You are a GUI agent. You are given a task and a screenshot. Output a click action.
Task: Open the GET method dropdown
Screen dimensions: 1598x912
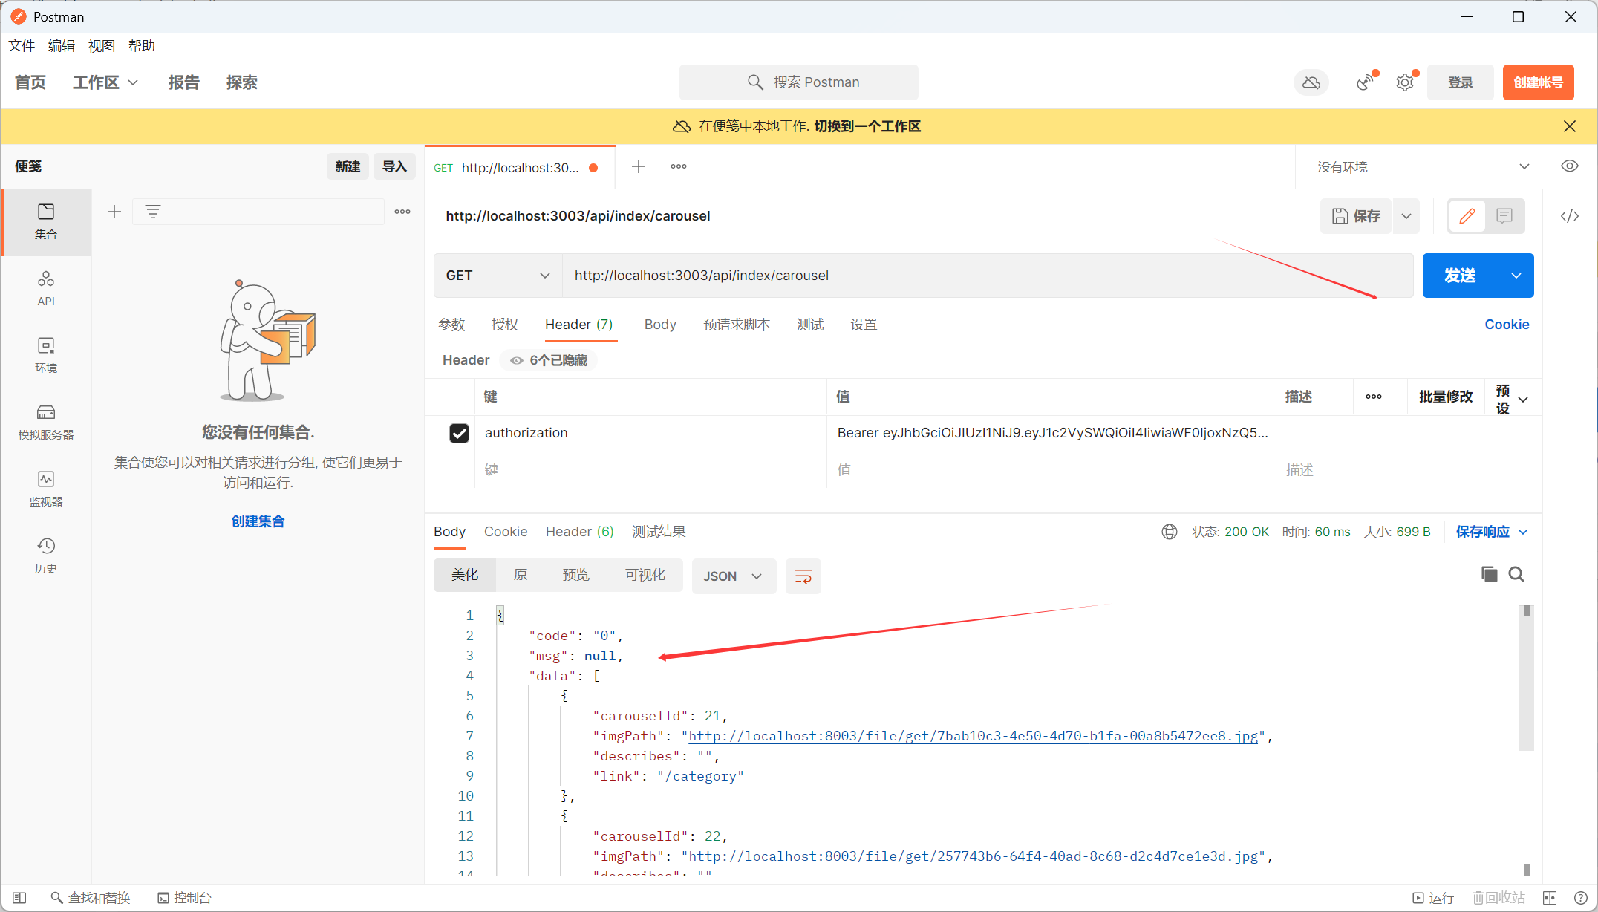pos(498,276)
